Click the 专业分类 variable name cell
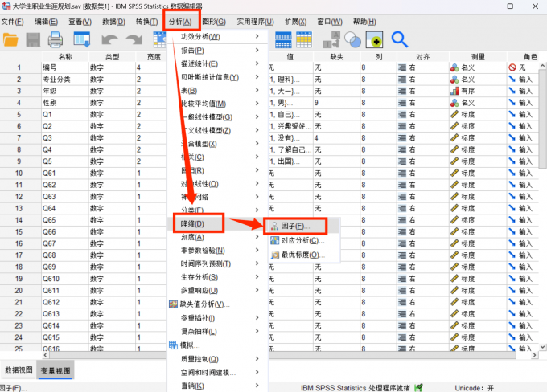This screenshot has height=392, width=547. (x=65, y=80)
